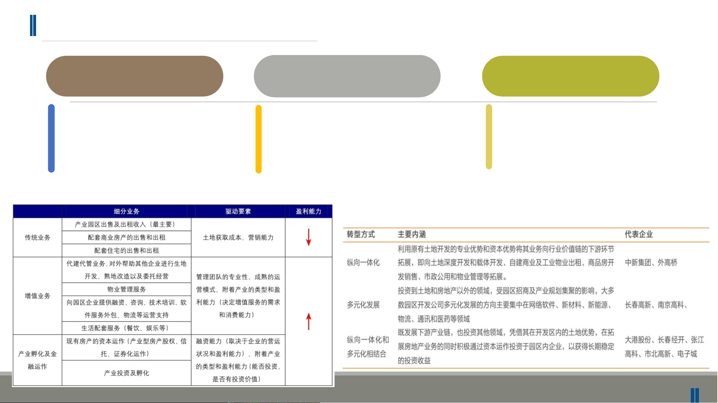Click cell '配套住宅的出售和出租'
The height and width of the screenshot is (403, 718).
(127, 250)
